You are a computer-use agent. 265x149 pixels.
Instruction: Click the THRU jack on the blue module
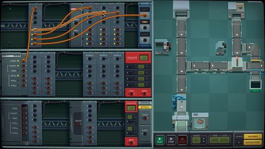click(x=145, y=28)
